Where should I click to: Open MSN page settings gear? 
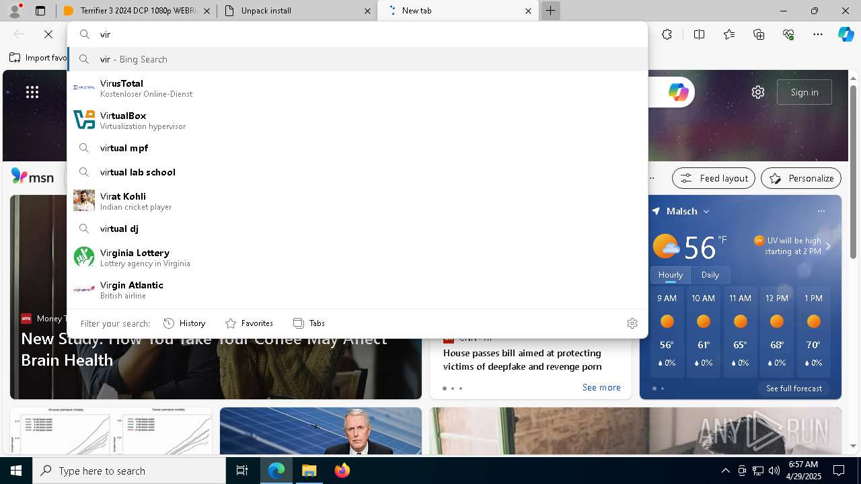coord(758,92)
